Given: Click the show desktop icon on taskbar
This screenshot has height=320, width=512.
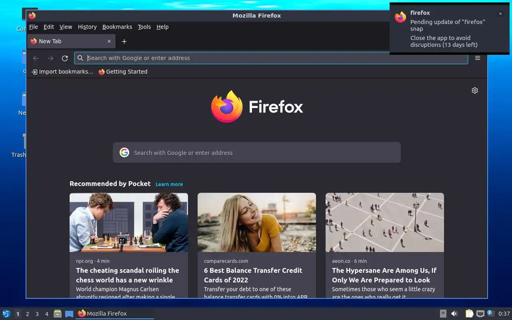Looking at the screenshot, I should [x=69, y=314].
